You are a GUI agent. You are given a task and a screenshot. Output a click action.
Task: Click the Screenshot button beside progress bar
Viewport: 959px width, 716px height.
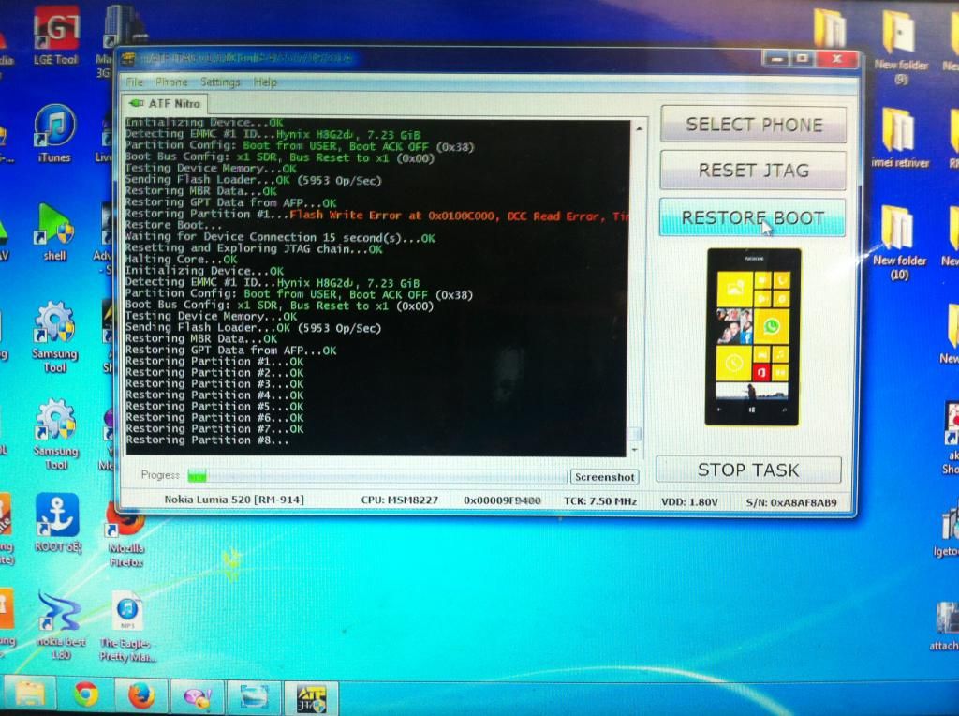[605, 477]
